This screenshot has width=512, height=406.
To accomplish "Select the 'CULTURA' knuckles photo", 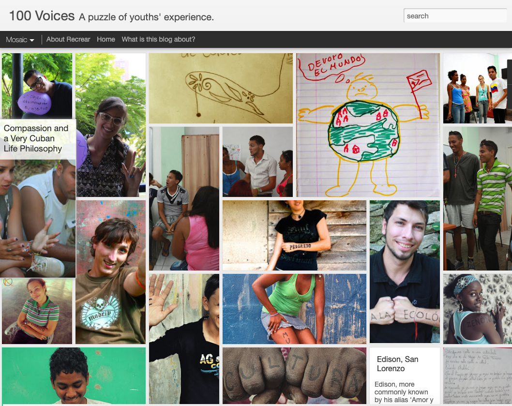I will tap(294, 376).
